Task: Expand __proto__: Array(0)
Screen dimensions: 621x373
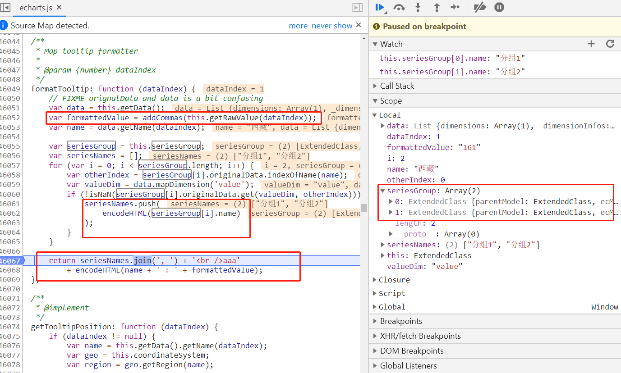Action: [x=391, y=234]
